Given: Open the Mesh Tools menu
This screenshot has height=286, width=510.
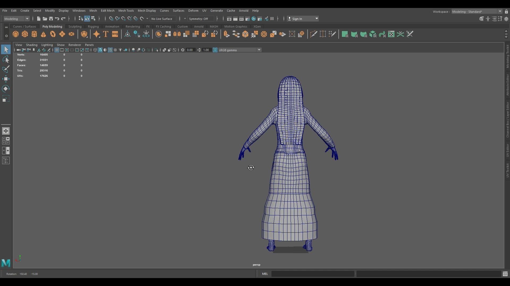Looking at the screenshot, I should click(126, 11).
